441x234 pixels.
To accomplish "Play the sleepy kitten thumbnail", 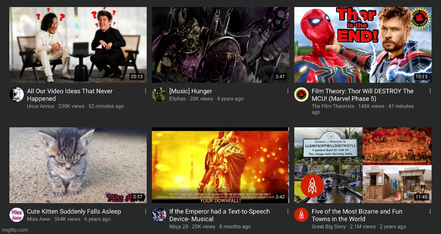I will (78, 165).
